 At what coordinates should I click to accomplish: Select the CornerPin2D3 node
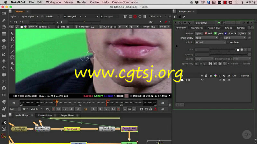(129, 129)
